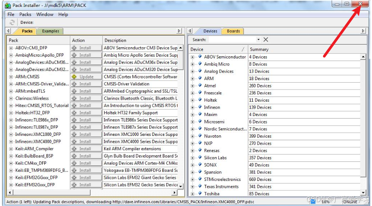The width and height of the screenshot is (372, 206).
Task: Switch to the Boards tab
Action: click(233, 31)
